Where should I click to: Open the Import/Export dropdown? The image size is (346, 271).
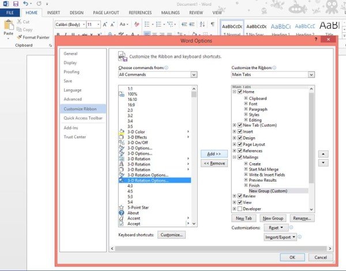[280, 237]
